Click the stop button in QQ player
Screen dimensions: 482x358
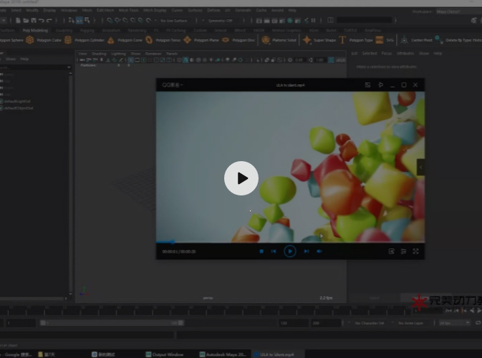(261, 251)
